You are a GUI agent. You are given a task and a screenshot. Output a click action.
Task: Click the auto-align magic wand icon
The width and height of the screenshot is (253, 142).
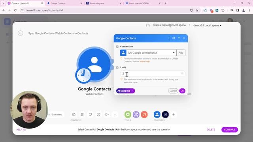tap(98, 114)
